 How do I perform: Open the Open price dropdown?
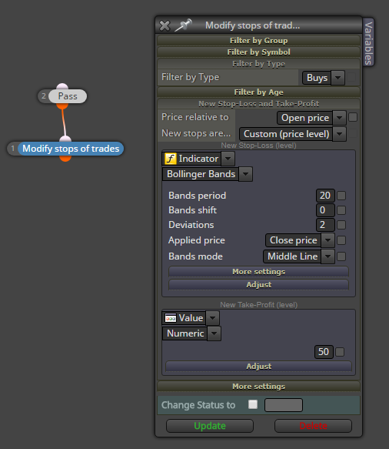(312, 118)
